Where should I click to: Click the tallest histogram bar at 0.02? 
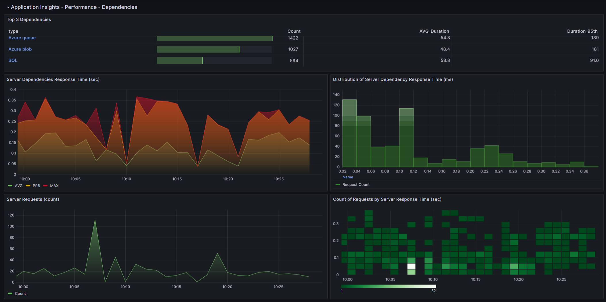(x=350, y=133)
